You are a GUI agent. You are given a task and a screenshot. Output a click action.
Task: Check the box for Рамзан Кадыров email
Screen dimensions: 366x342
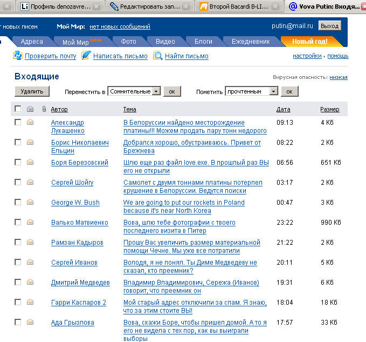pyautogui.click(x=18, y=242)
